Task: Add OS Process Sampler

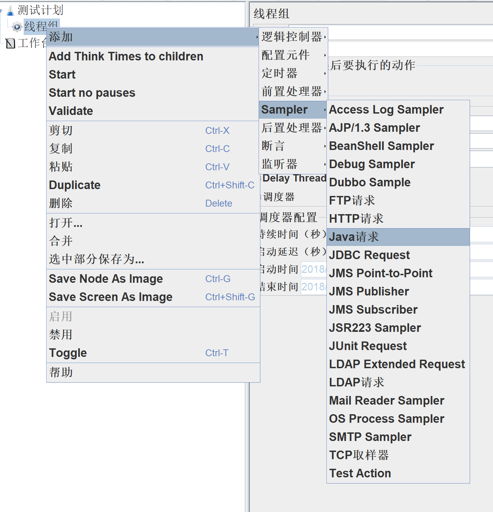Action: coord(398,419)
